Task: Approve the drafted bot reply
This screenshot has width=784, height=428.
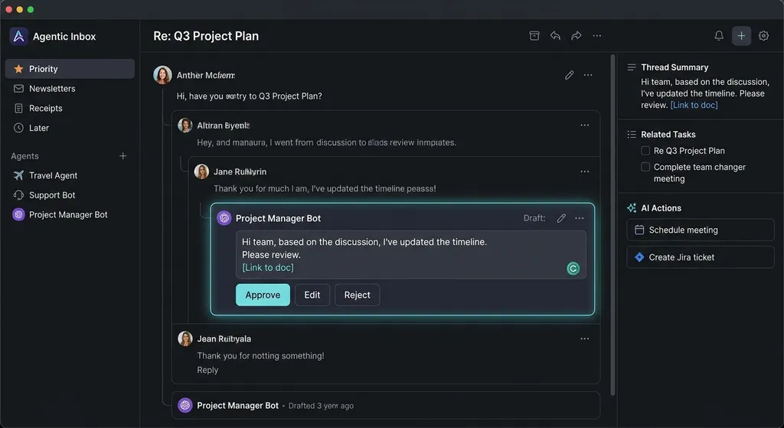Action: pos(263,295)
